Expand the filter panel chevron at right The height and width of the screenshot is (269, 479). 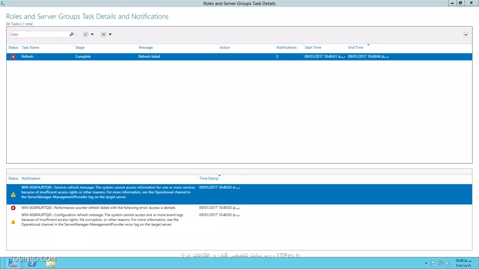465,35
